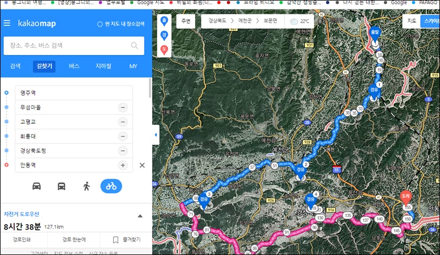Clear the route with the X button
This screenshot has width=440, height=255.
coord(142,165)
